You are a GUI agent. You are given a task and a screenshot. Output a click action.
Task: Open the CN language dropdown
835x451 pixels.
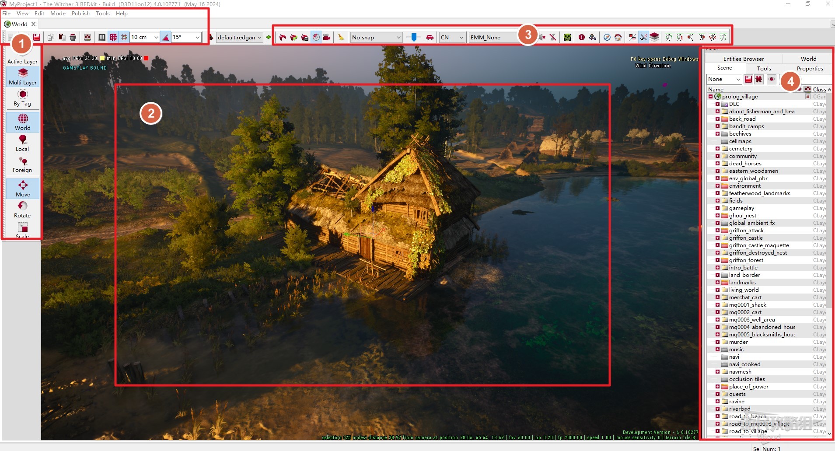tap(452, 37)
